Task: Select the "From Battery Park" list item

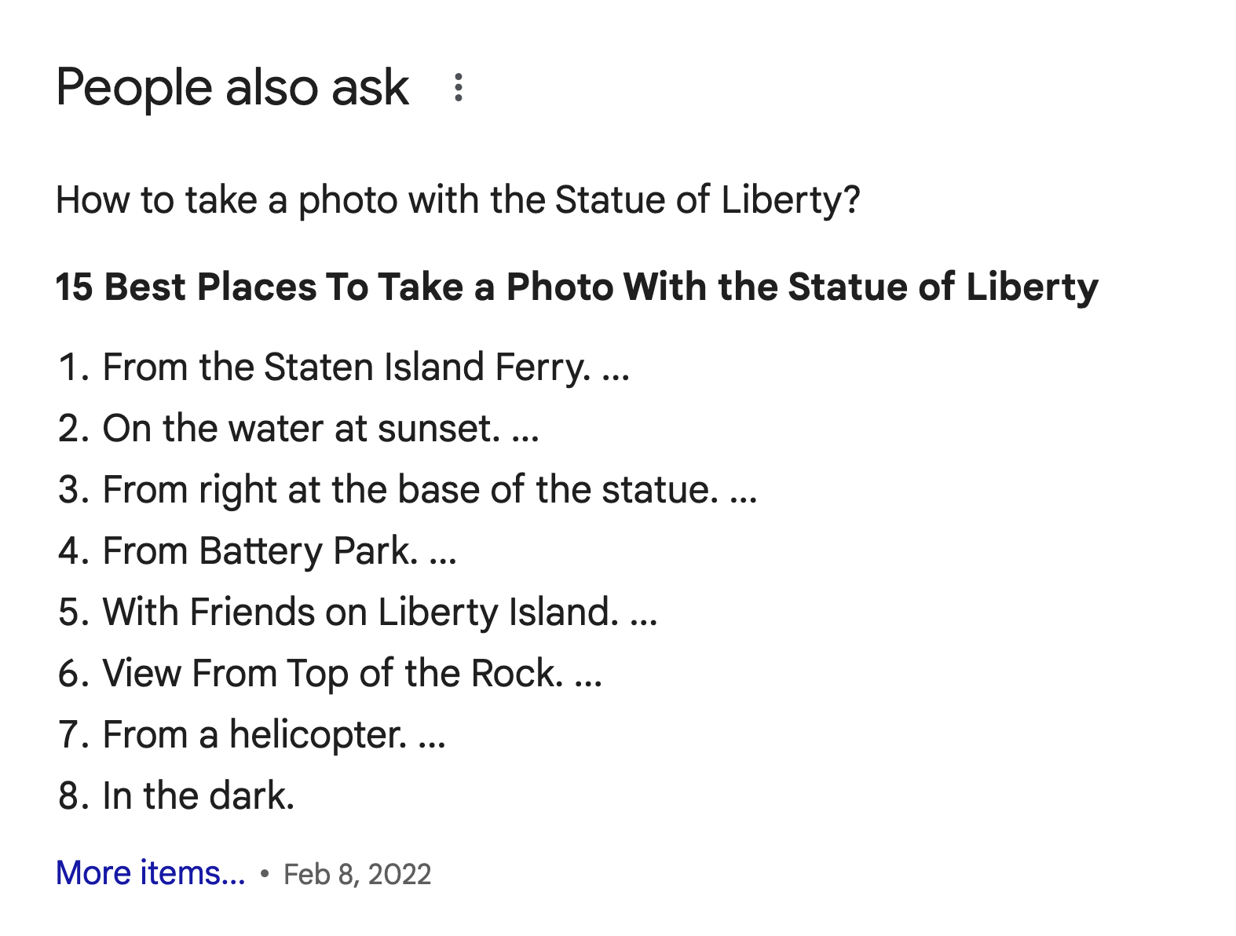Action: point(260,551)
